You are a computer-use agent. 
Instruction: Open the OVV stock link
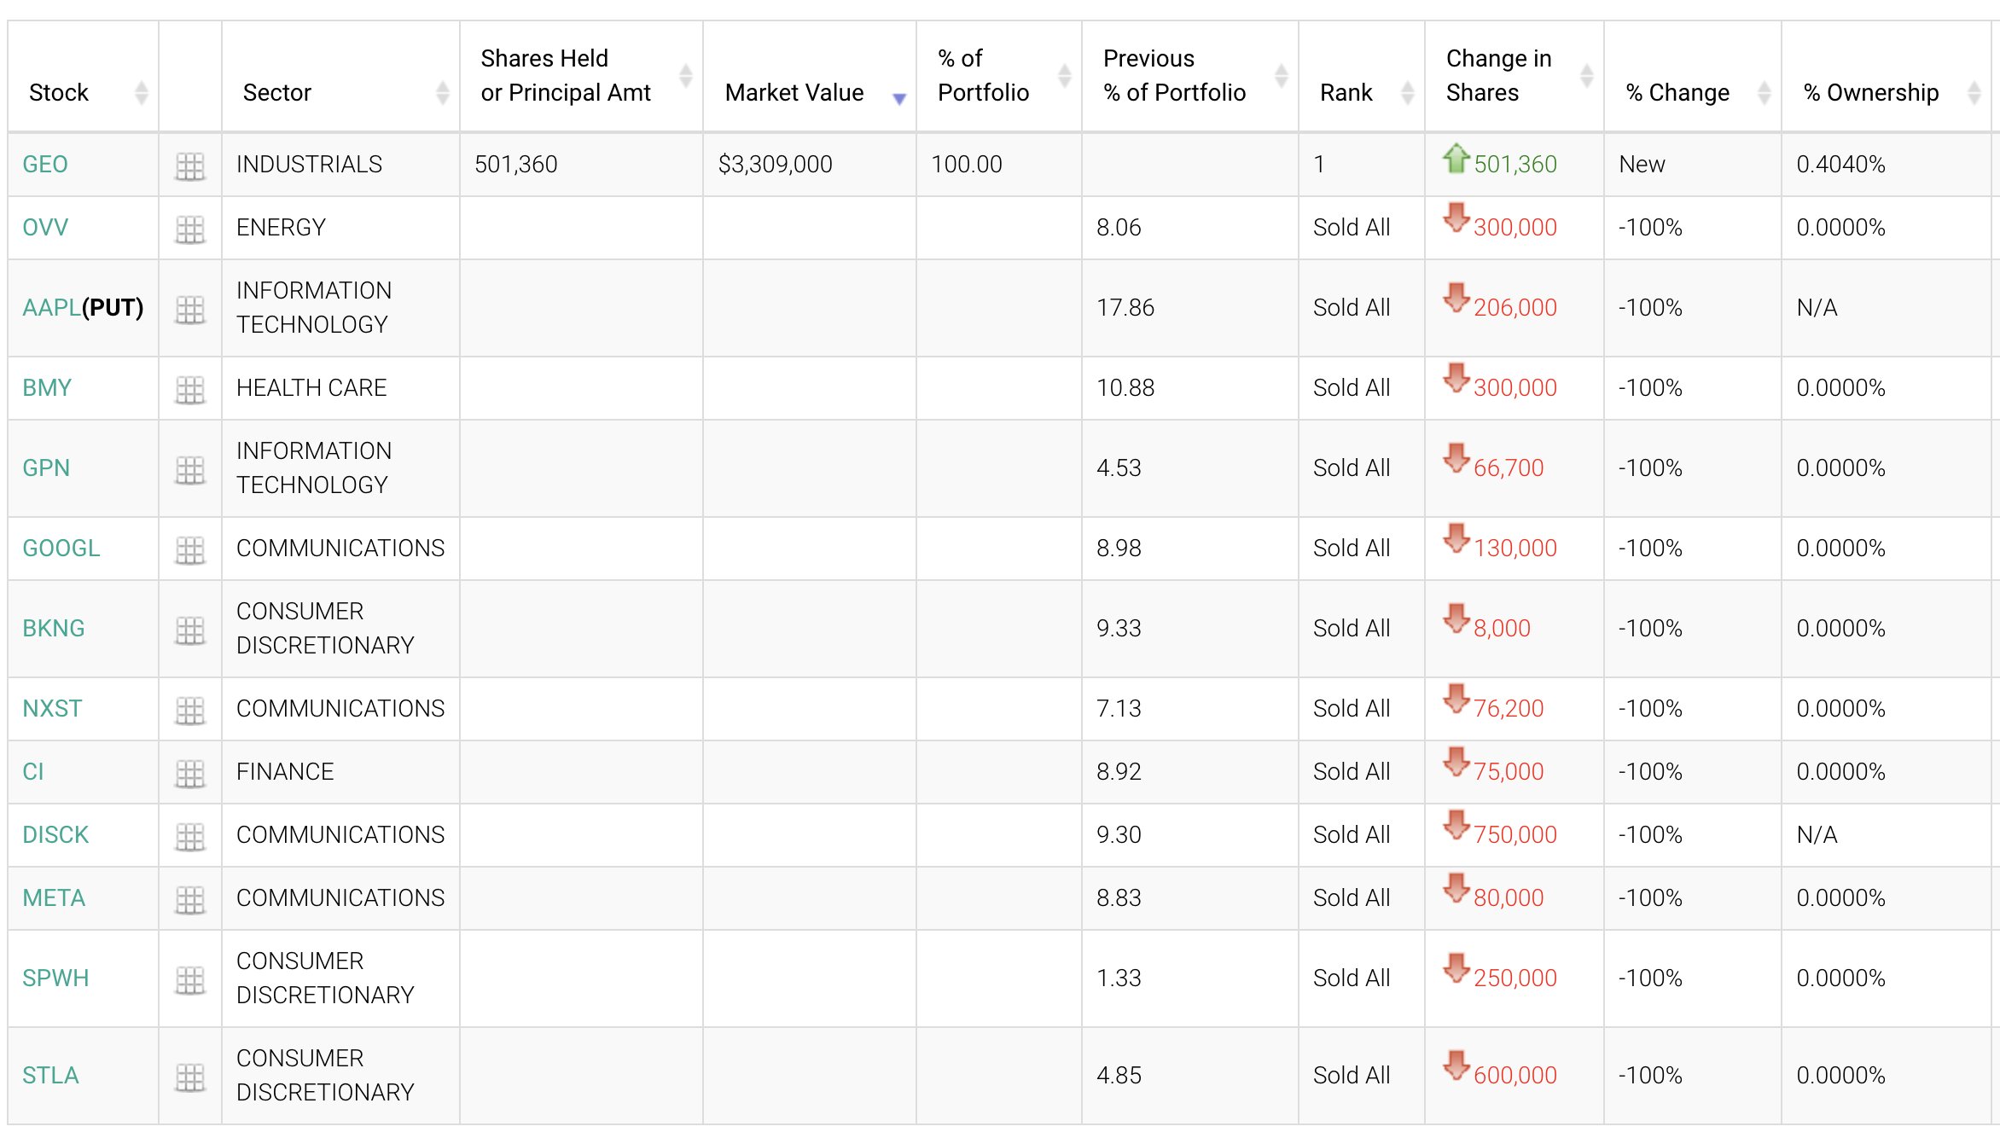pos(45,228)
